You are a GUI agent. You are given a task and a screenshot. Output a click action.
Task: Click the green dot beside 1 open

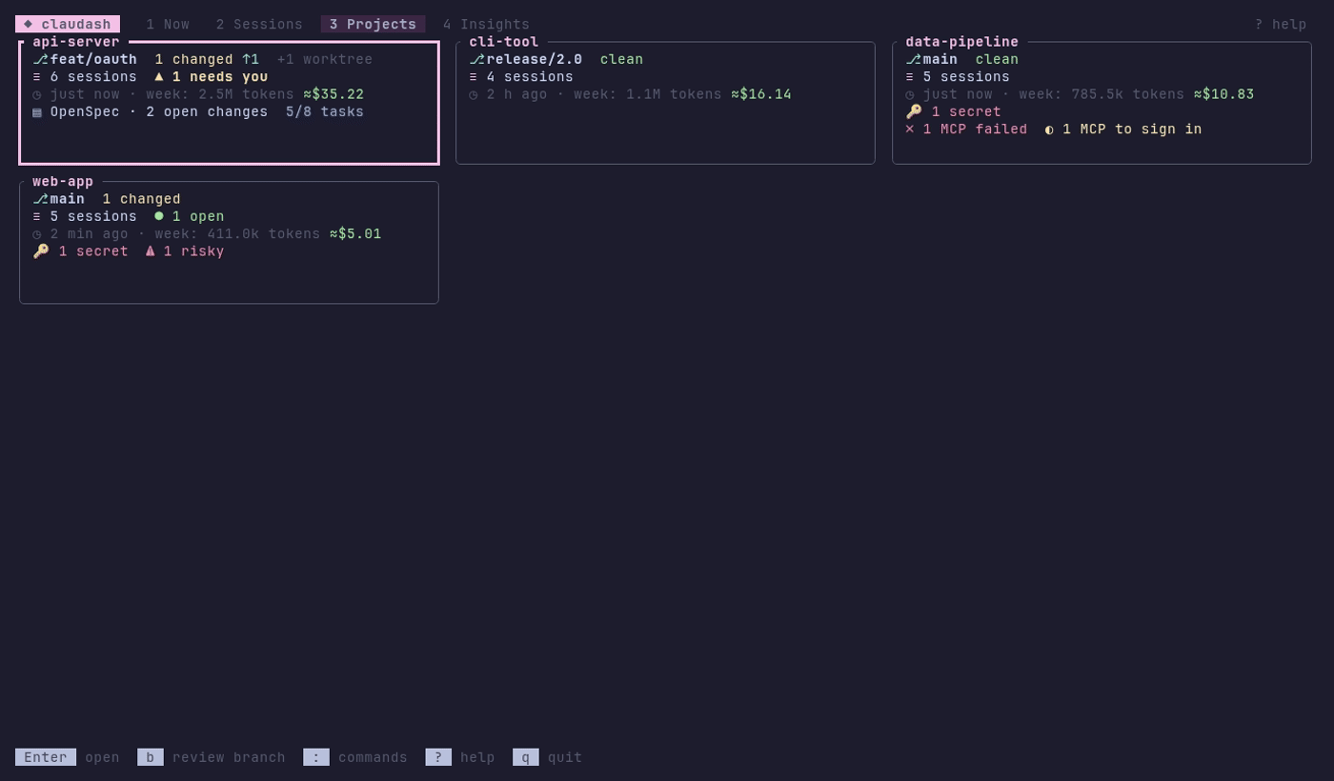click(x=159, y=216)
